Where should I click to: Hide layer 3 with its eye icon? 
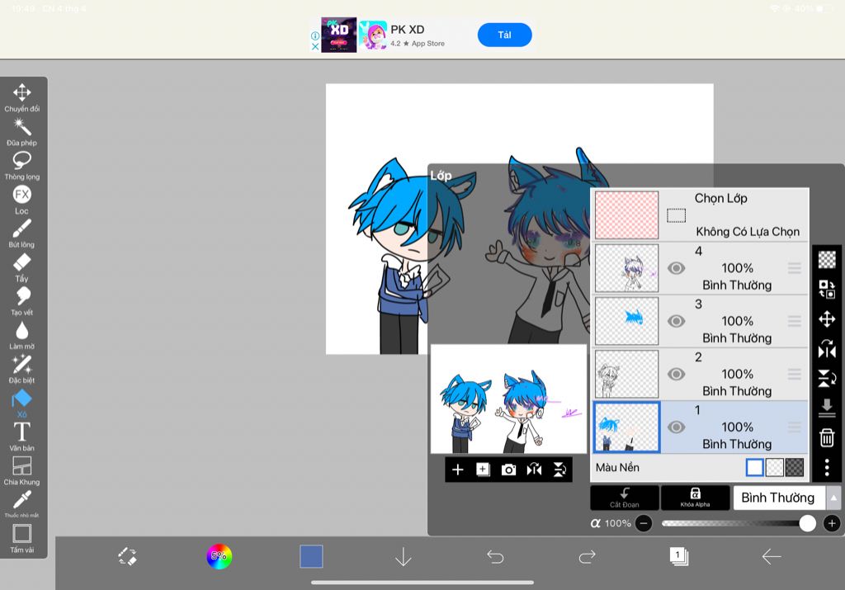[x=677, y=321]
